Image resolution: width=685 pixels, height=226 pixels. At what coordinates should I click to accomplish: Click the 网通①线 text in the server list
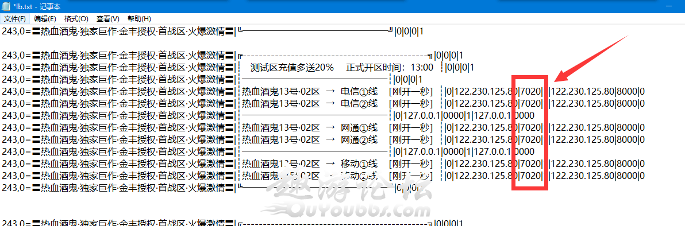359,128
